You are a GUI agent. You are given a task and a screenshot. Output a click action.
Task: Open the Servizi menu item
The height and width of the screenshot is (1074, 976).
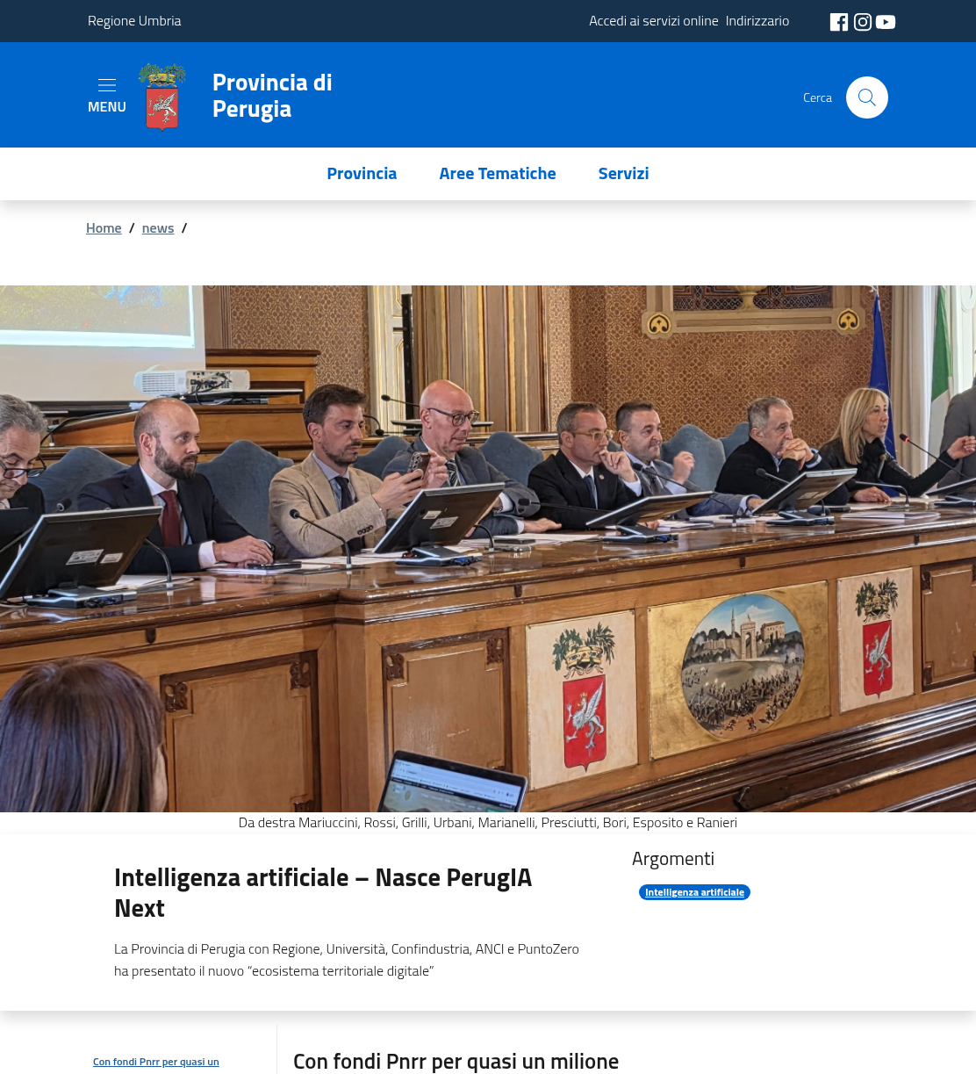[x=623, y=174]
